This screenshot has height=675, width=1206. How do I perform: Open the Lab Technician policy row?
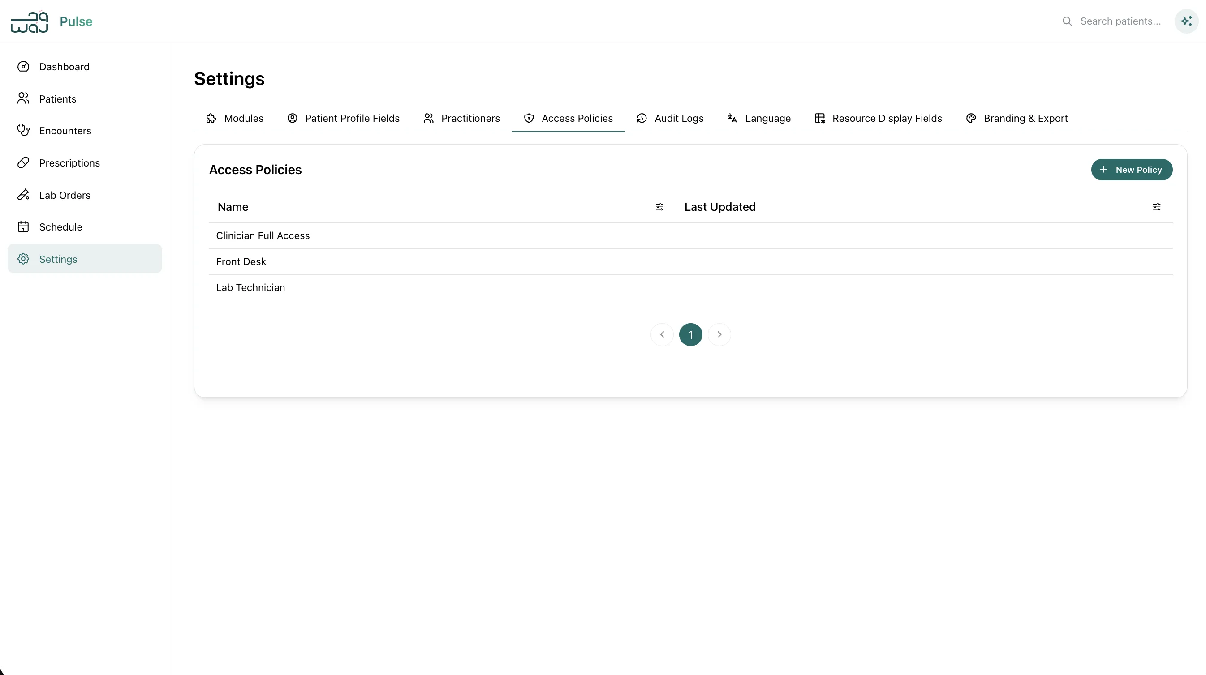(250, 288)
